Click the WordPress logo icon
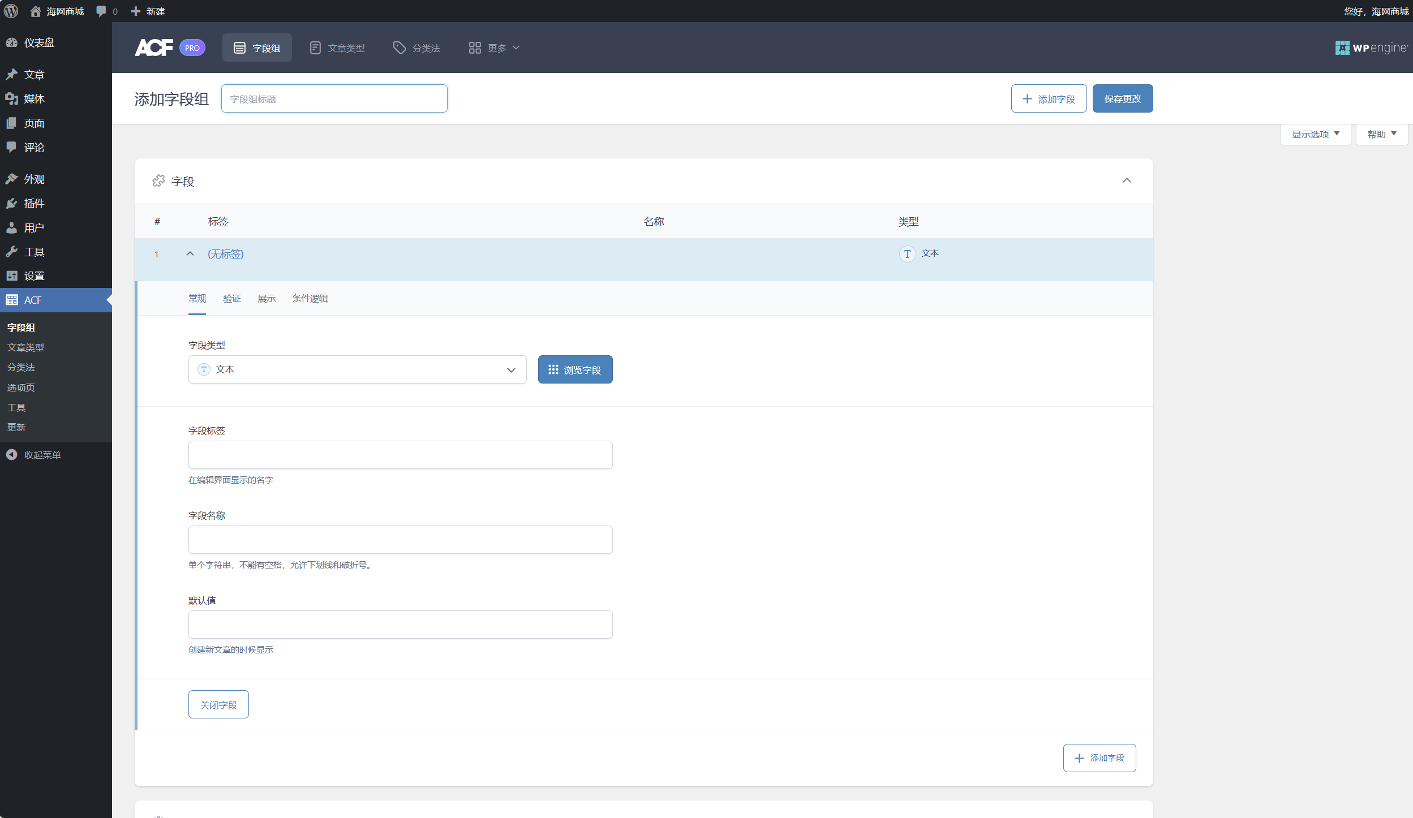This screenshot has width=1413, height=818. [x=11, y=11]
